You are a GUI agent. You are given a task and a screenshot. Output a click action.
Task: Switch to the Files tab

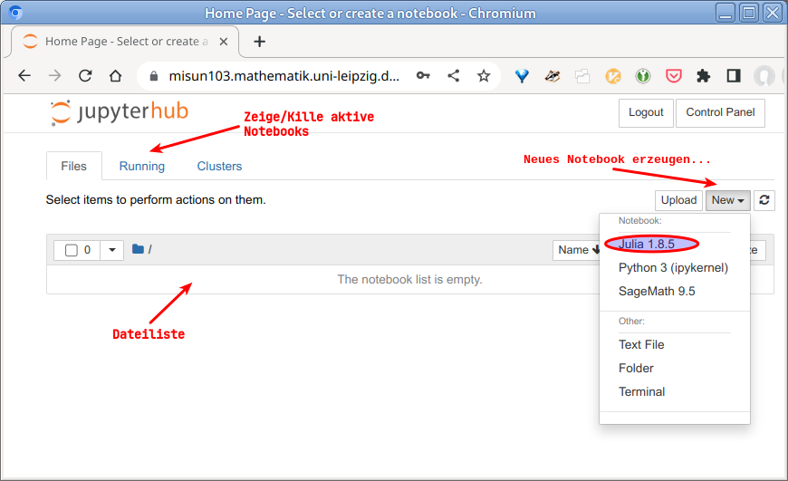point(74,166)
